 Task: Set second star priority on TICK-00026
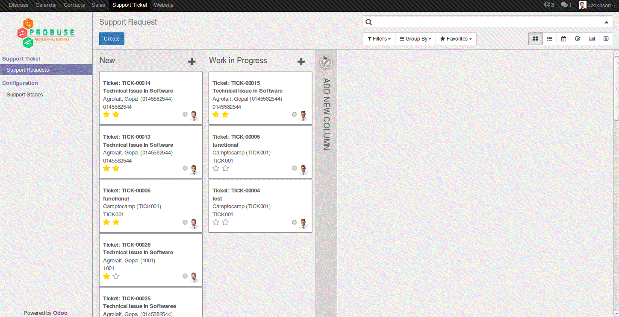[x=116, y=276]
